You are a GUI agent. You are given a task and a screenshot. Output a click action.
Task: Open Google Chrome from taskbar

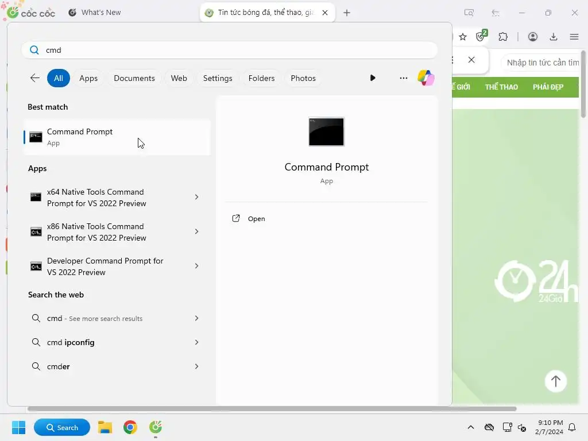pyautogui.click(x=130, y=427)
